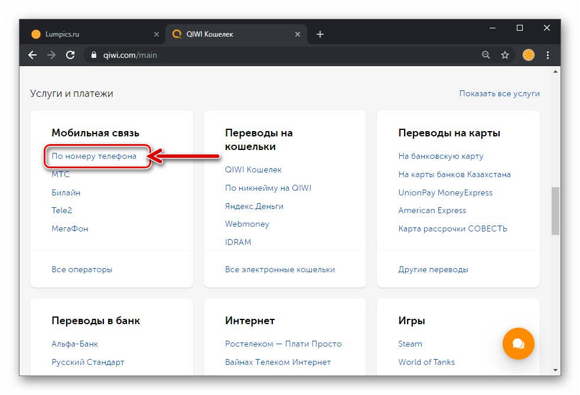
Task: Open the По номеру телефона link
Action: click(94, 156)
